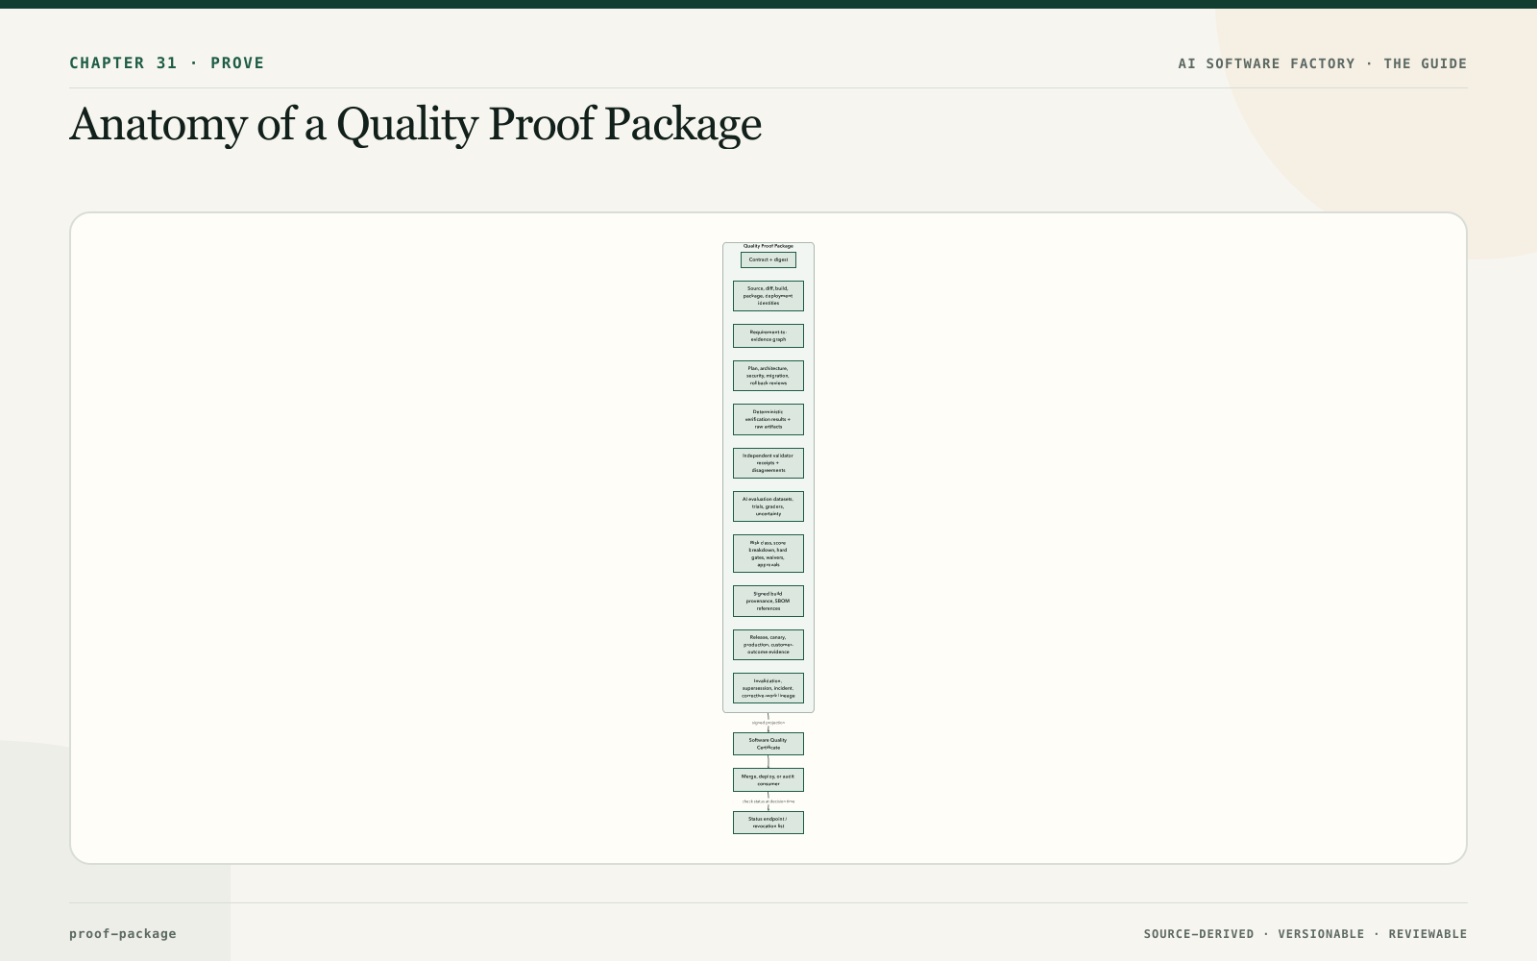Image resolution: width=1537 pixels, height=961 pixels.
Task: Click 'Merge, deploy, or audit consumer' node
Action: (768, 779)
